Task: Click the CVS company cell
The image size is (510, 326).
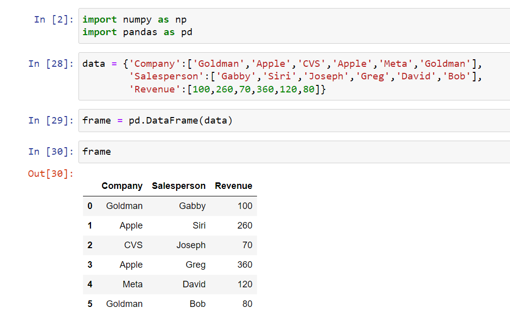Action: tap(133, 245)
